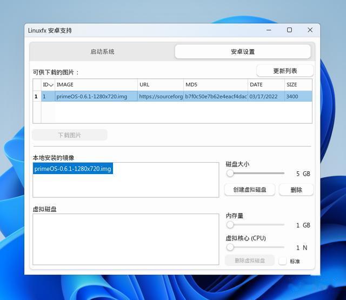
Task: Select primeOS-0.6.1-1280x720.img in 本地安装的镜像 list
Action: (73, 169)
